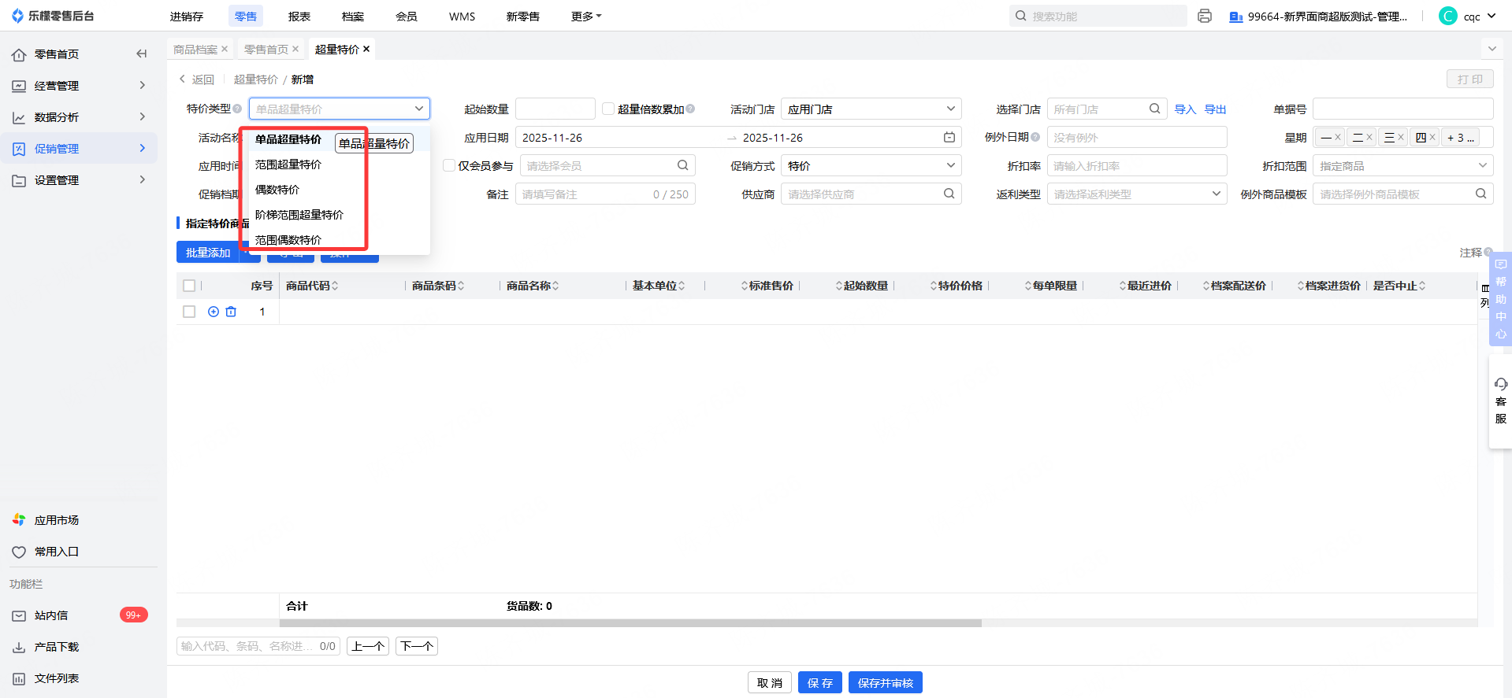Viewport: 1512px width, 698px height.
Task: Open customer service headset icon
Action: tap(1500, 385)
